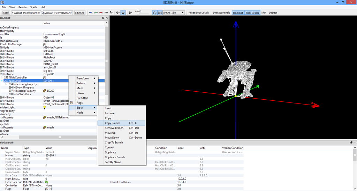This screenshot has width=357, height=191.
Task: Choose Flags in the context menu
Action: point(84,103)
